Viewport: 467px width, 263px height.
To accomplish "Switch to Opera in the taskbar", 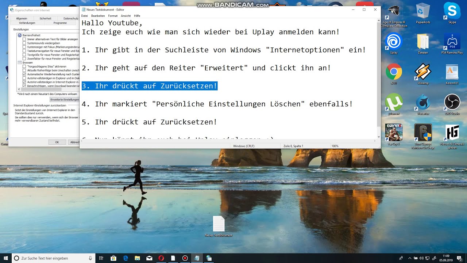I will click(161, 258).
